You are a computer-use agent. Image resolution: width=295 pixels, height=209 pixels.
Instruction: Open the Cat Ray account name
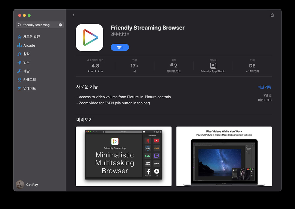(x=32, y=185)
